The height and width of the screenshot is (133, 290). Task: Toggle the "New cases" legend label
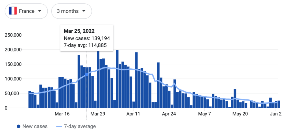tap(35, 127)
